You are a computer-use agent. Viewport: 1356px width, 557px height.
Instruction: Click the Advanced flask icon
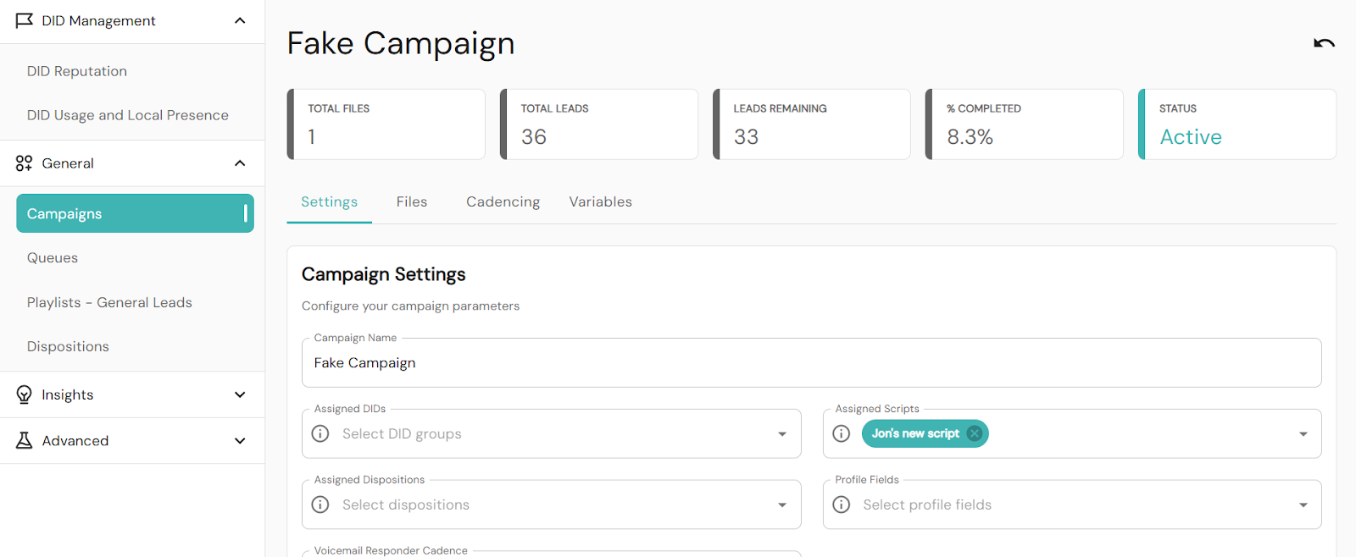24,440
